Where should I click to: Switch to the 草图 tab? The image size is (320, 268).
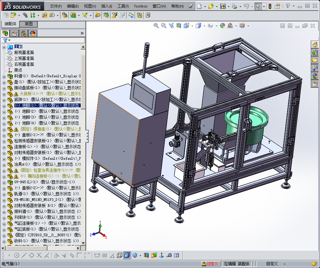click(x=29, y=24)
